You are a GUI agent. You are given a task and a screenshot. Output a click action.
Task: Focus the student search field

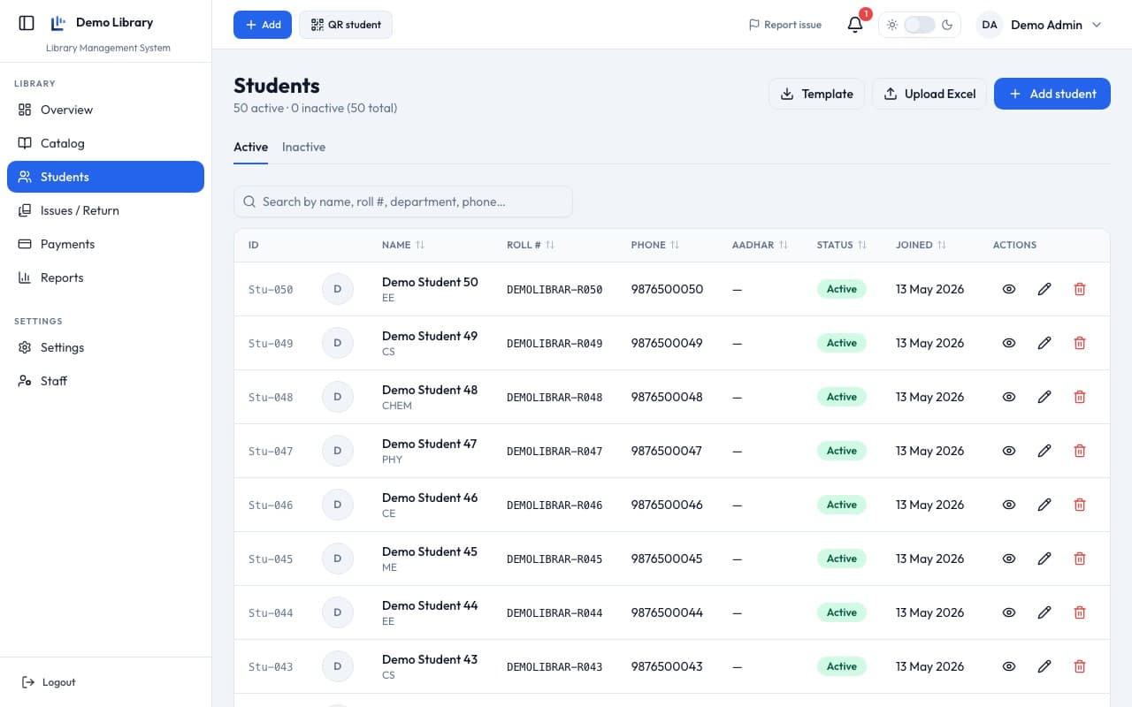pos(403,201)
